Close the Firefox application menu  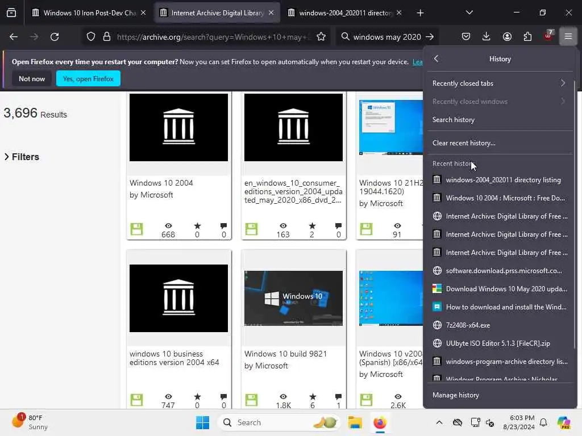point(568,37)
